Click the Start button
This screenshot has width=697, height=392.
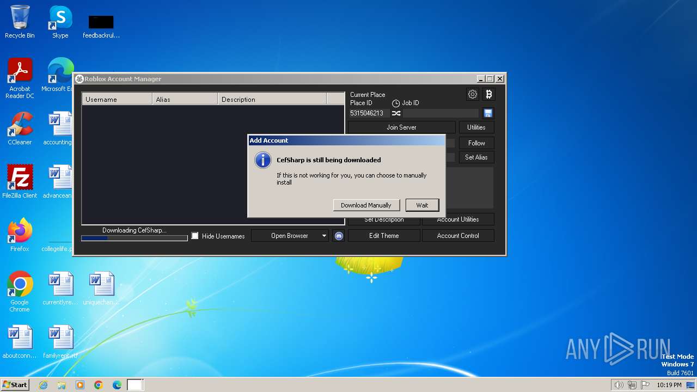[15, 385]
